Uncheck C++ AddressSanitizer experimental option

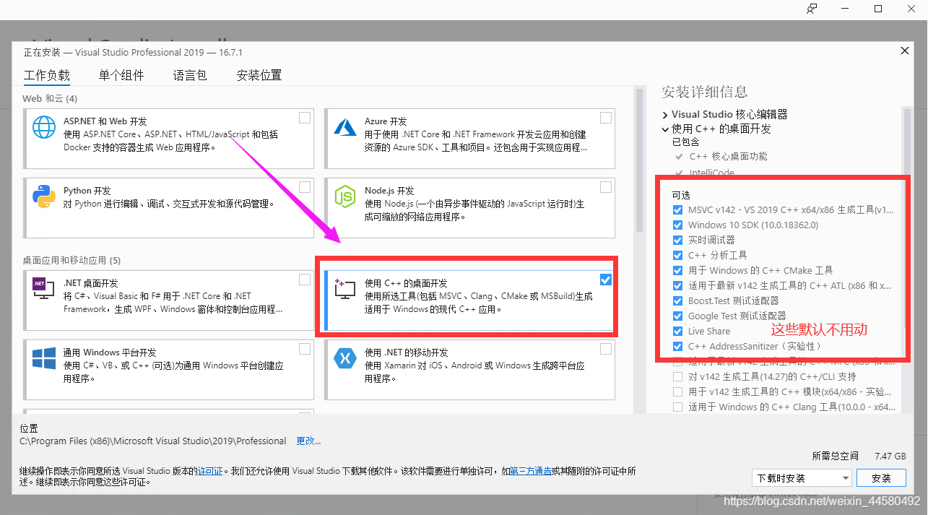tap(677, 346)
